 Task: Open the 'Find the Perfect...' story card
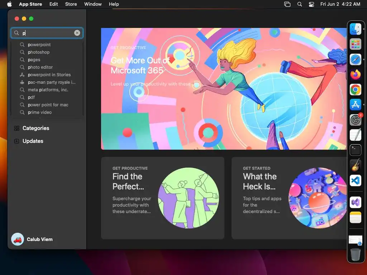(x=163, y=198)
